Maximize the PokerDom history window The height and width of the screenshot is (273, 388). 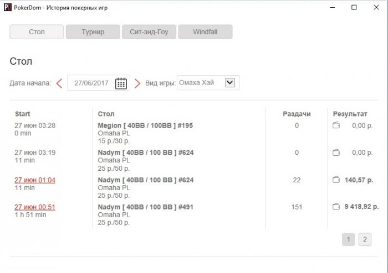[x=354, y=7]
